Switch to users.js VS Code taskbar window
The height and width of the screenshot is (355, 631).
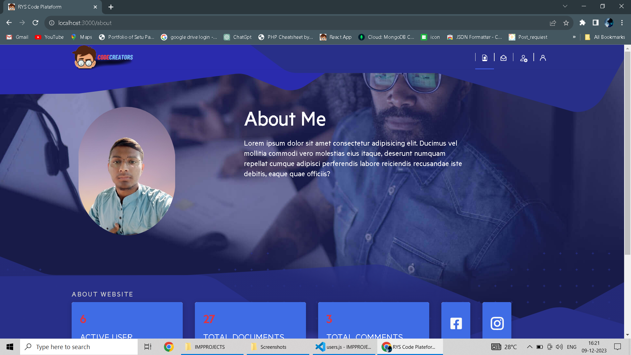point(344,347)
